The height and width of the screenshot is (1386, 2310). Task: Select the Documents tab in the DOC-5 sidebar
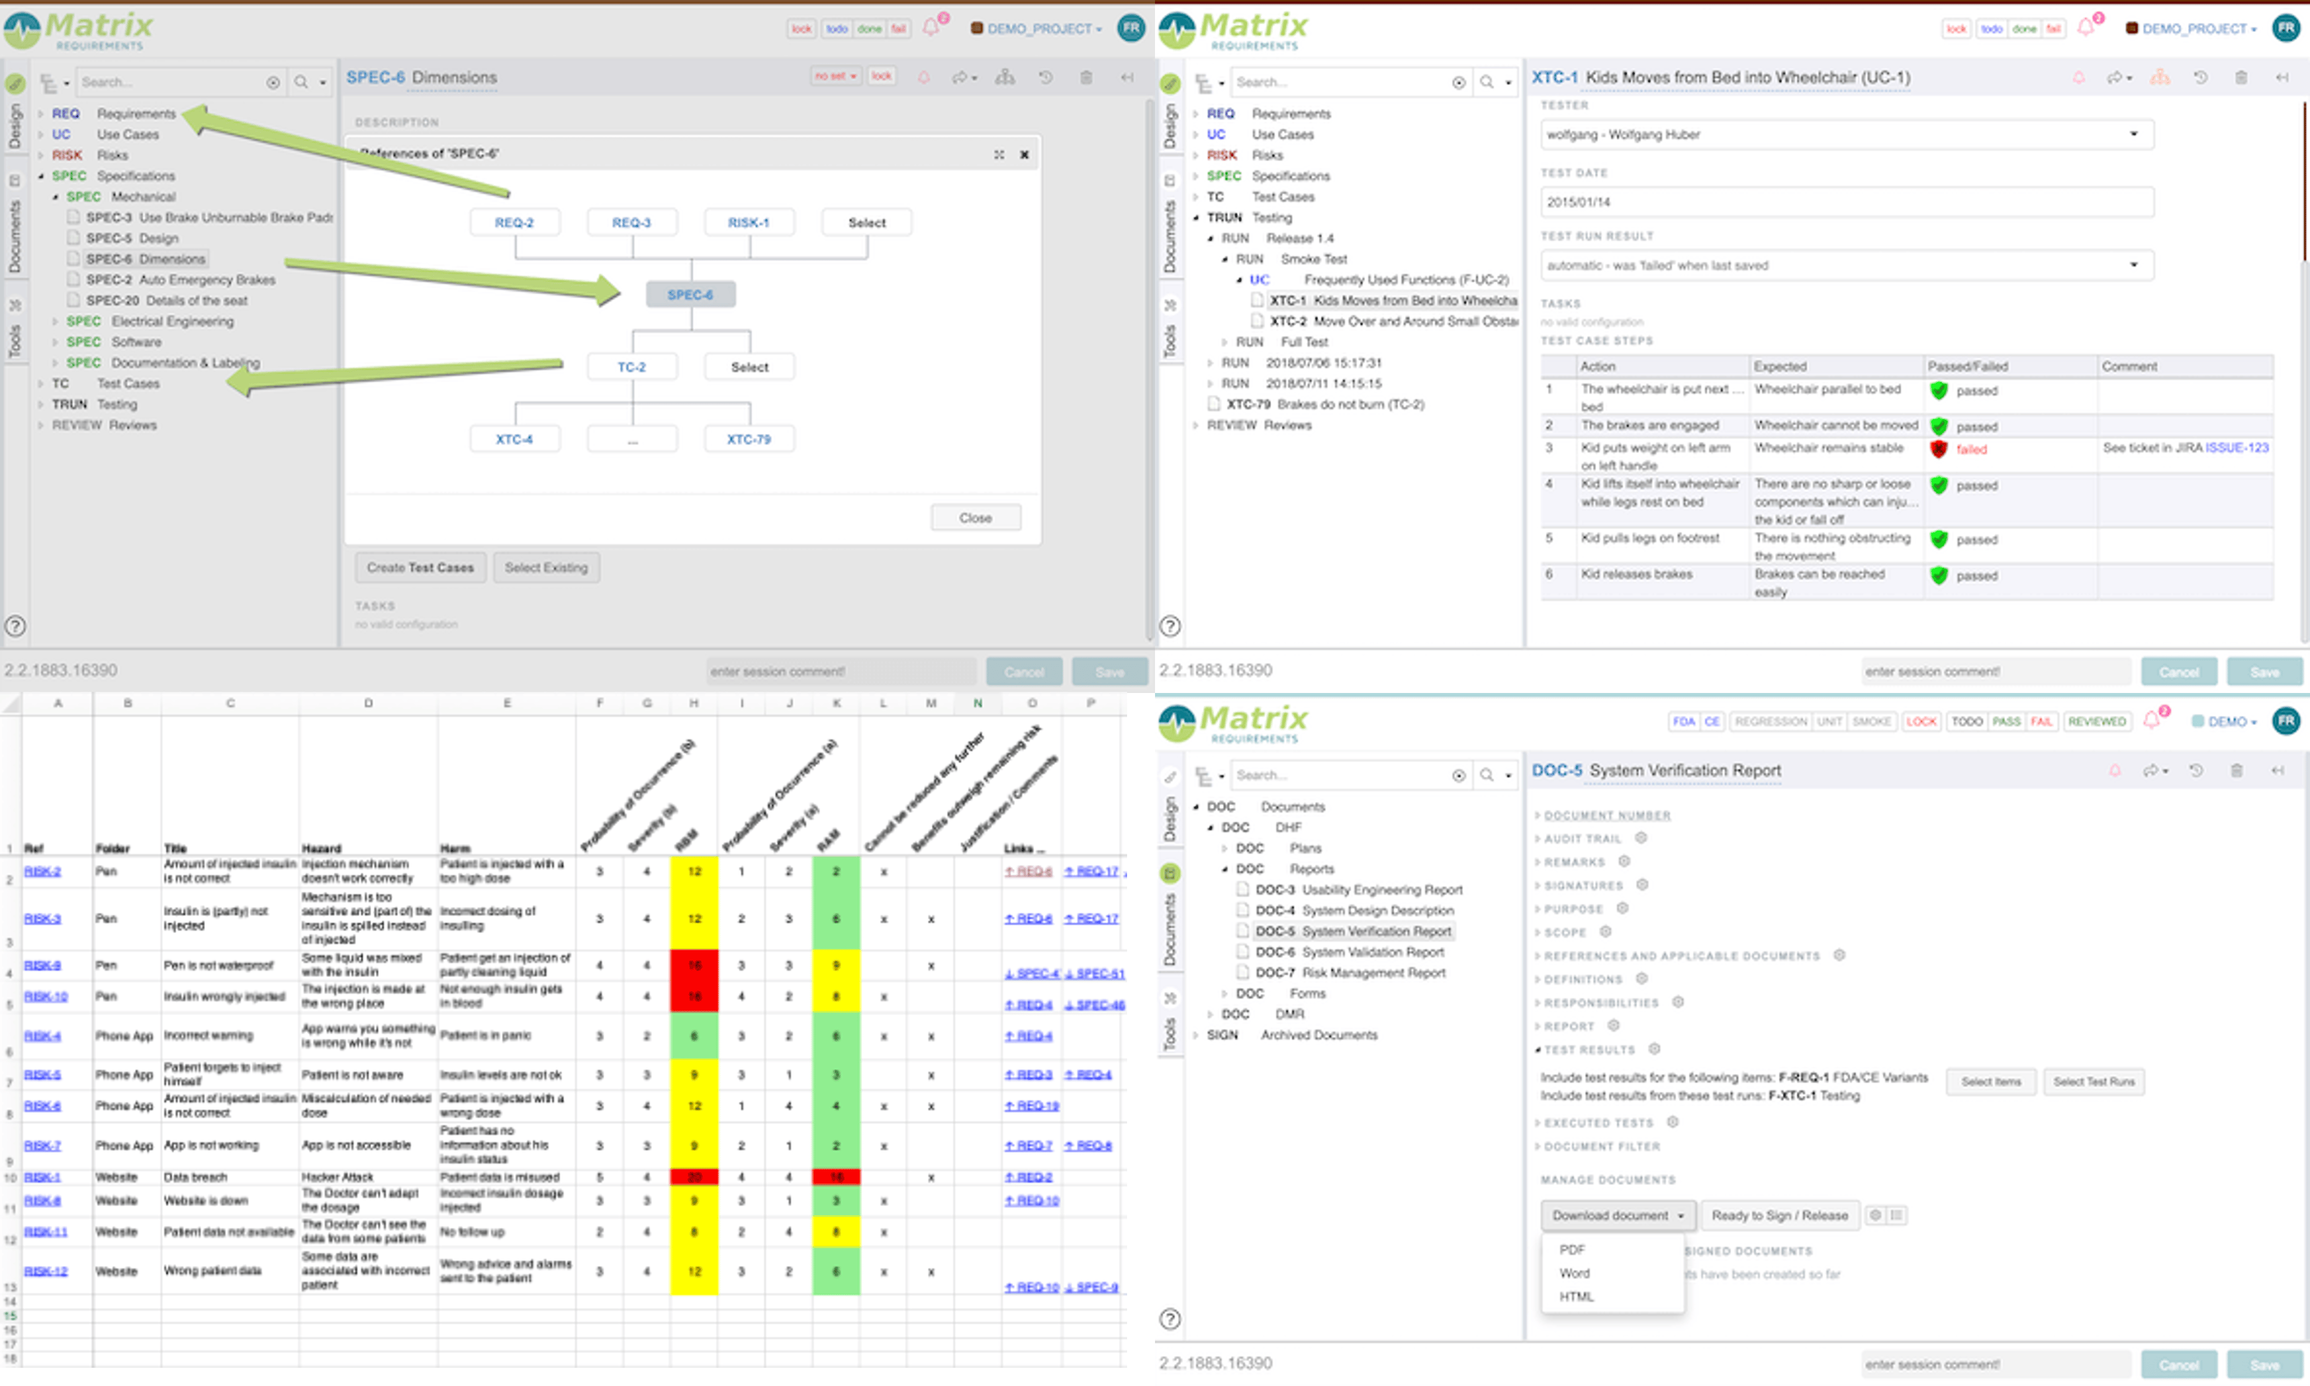click(1169, 929)
